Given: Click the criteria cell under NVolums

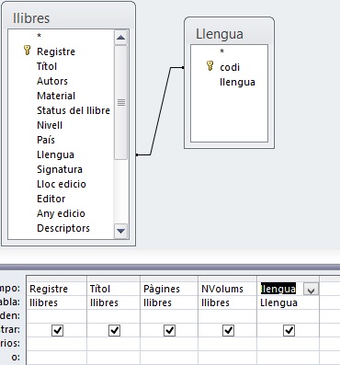Looking at the screenshot, I should (x=228, y=344).
